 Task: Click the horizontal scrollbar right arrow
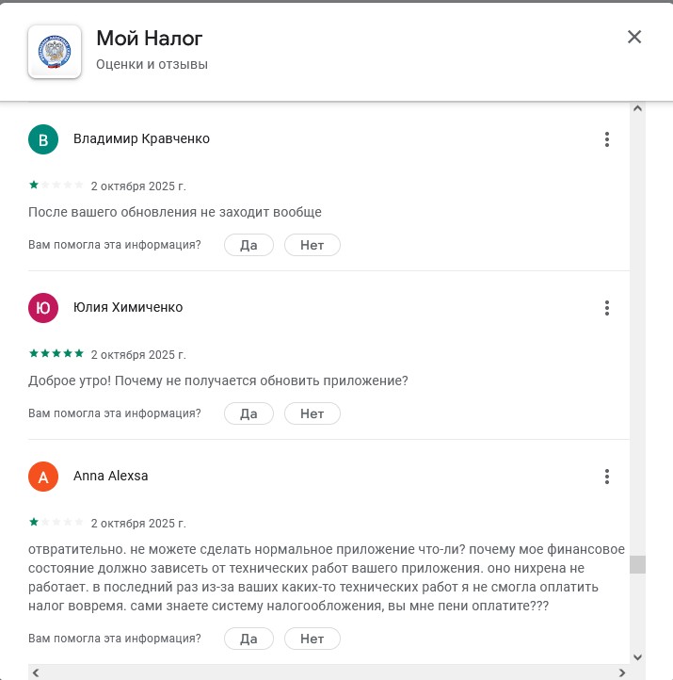pyautogui.click(x=622, y=672)
